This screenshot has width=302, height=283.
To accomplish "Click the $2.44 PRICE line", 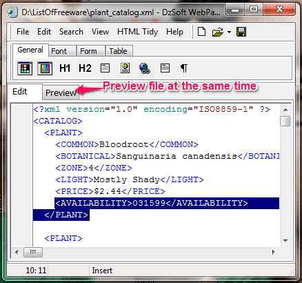I will coord(110,191).
